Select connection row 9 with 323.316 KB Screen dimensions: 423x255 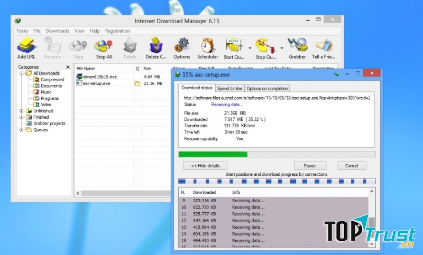coord(273,201)
